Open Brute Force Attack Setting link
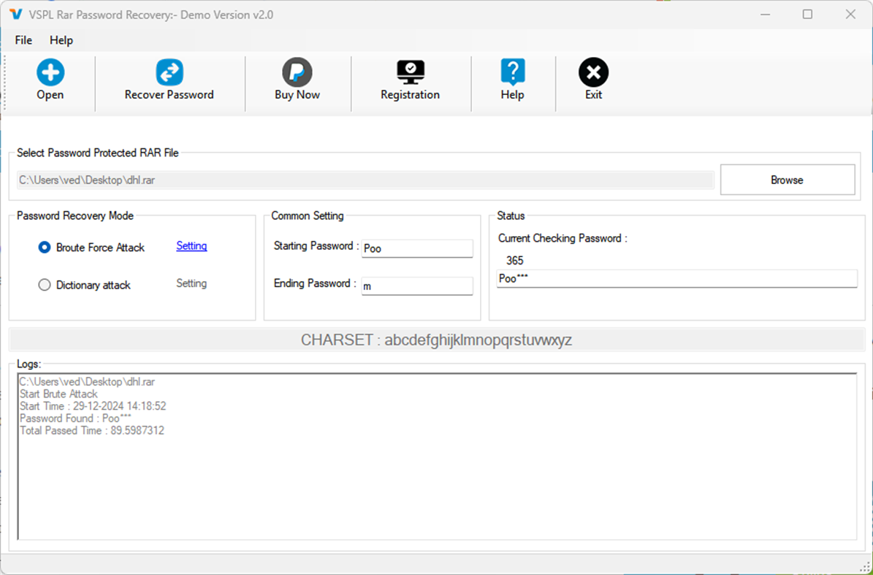 tap(191, 246)
